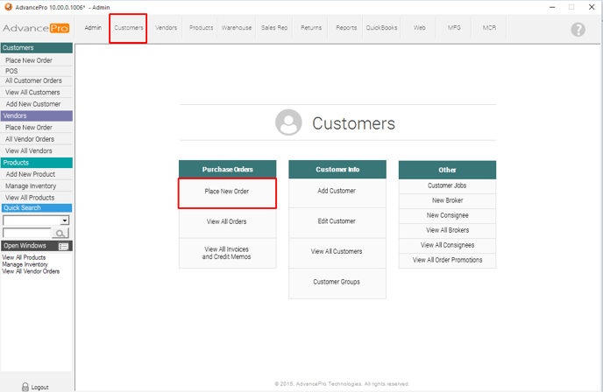Go to the QuickBooks tab
This screenshot has width=603, height=392.
381,28
